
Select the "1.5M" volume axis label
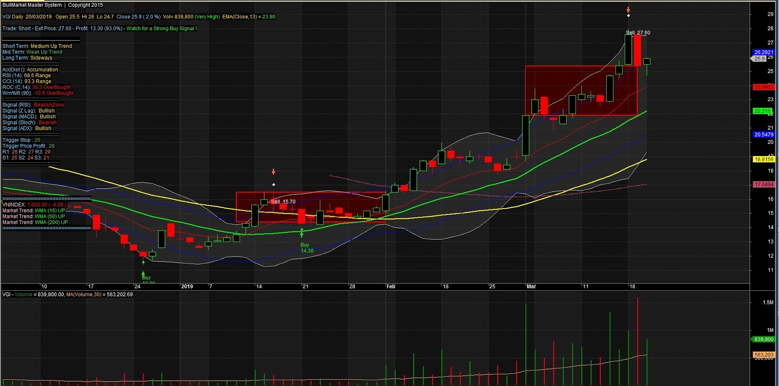(768, 302)
